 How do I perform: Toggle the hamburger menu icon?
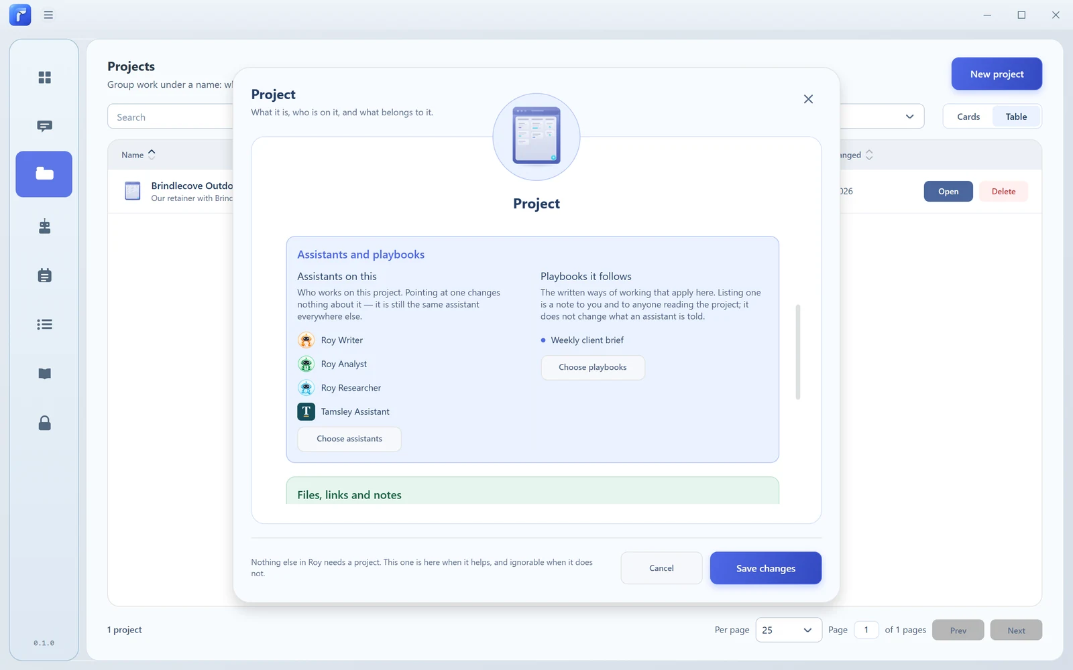pos(48,15)
